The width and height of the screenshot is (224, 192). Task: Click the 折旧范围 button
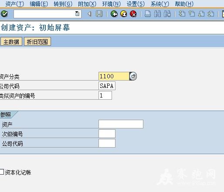pos(37,42)
